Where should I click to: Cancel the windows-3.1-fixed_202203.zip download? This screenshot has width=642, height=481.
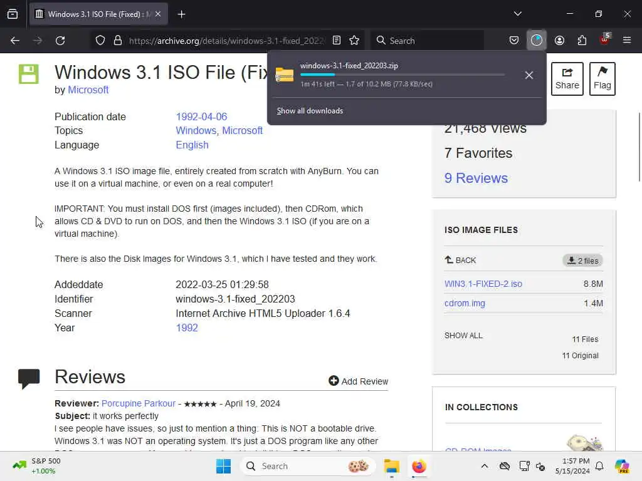529,75
